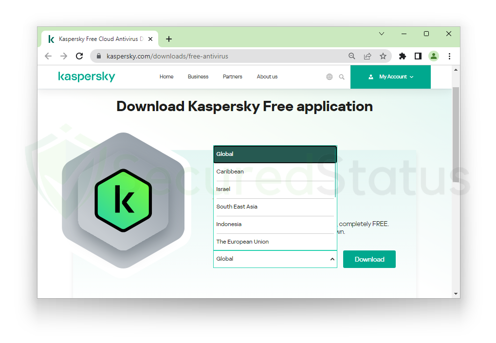The height and width of the screenshot is (343, 496).
Task: Reload the Kaspersky page
Action: [79, 56]
